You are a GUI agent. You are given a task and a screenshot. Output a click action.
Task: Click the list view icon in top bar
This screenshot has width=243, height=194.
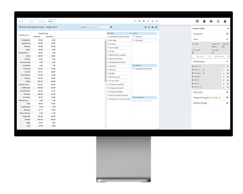pos(197,21)
